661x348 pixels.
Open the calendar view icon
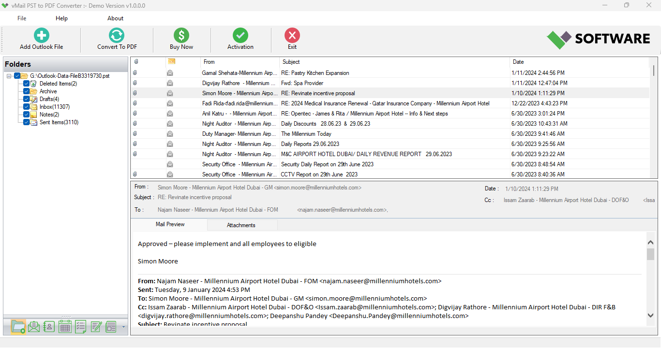coord(64,327)
